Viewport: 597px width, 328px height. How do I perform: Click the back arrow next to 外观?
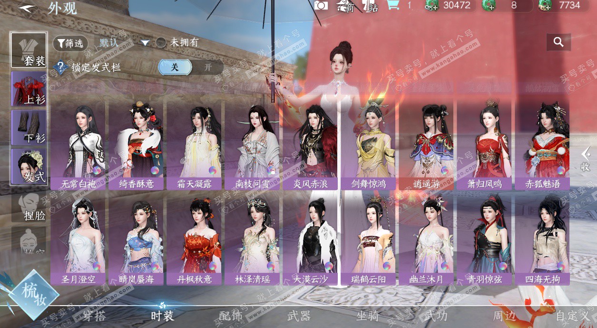click(x=27, y=8)
